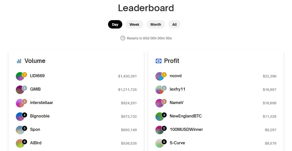Open noovd's profile avatar
Viewport: 292px width, 151px height.
click(160, 76)
